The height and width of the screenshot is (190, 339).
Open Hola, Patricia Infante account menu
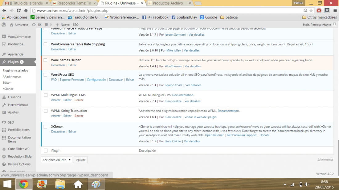coord(320,25)
